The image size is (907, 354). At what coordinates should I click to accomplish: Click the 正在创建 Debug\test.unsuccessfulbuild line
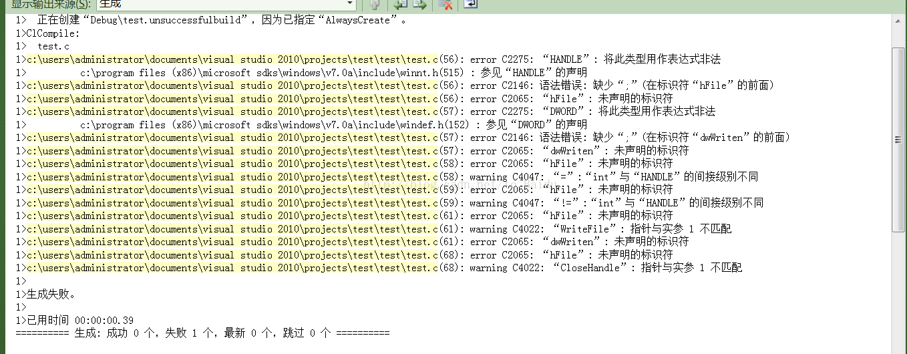[x=212, y=20]
